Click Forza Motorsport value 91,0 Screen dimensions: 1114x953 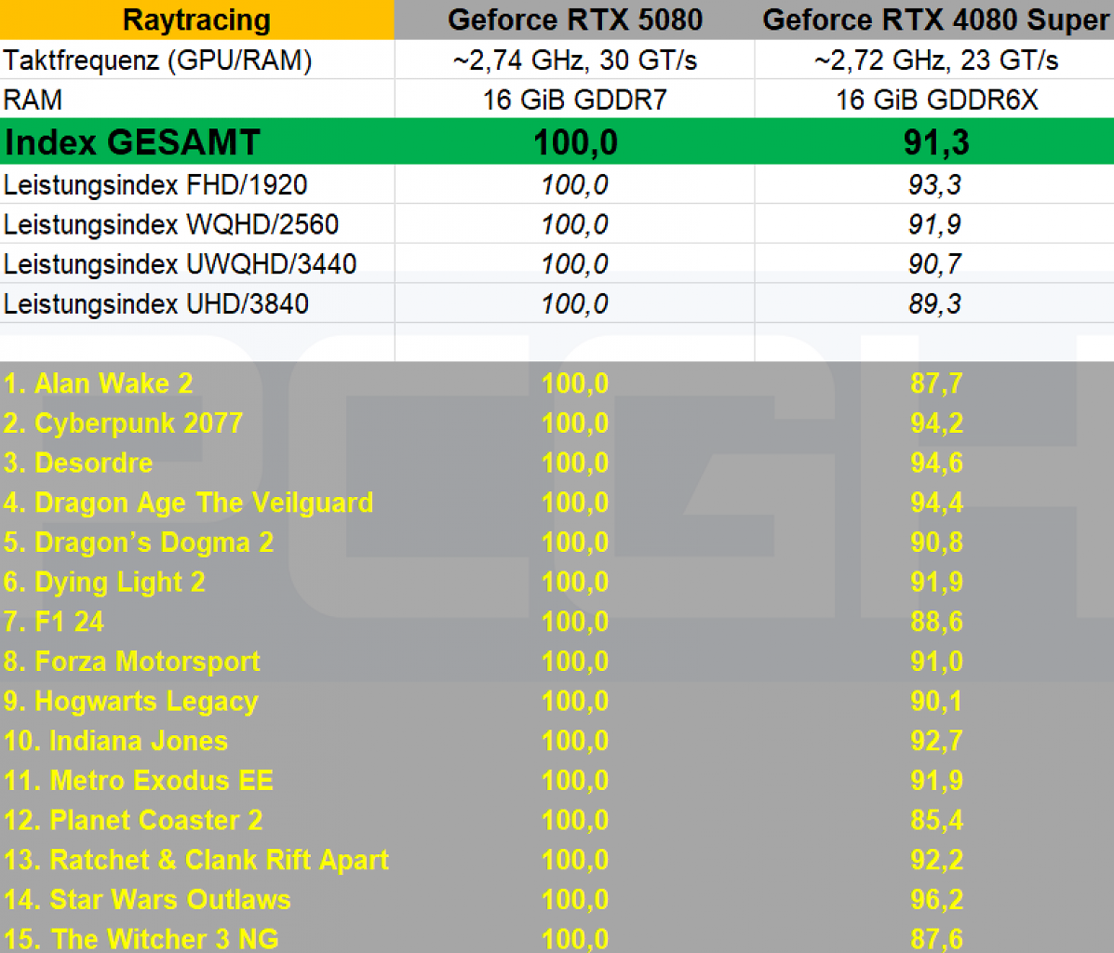[x=936, y=663]
